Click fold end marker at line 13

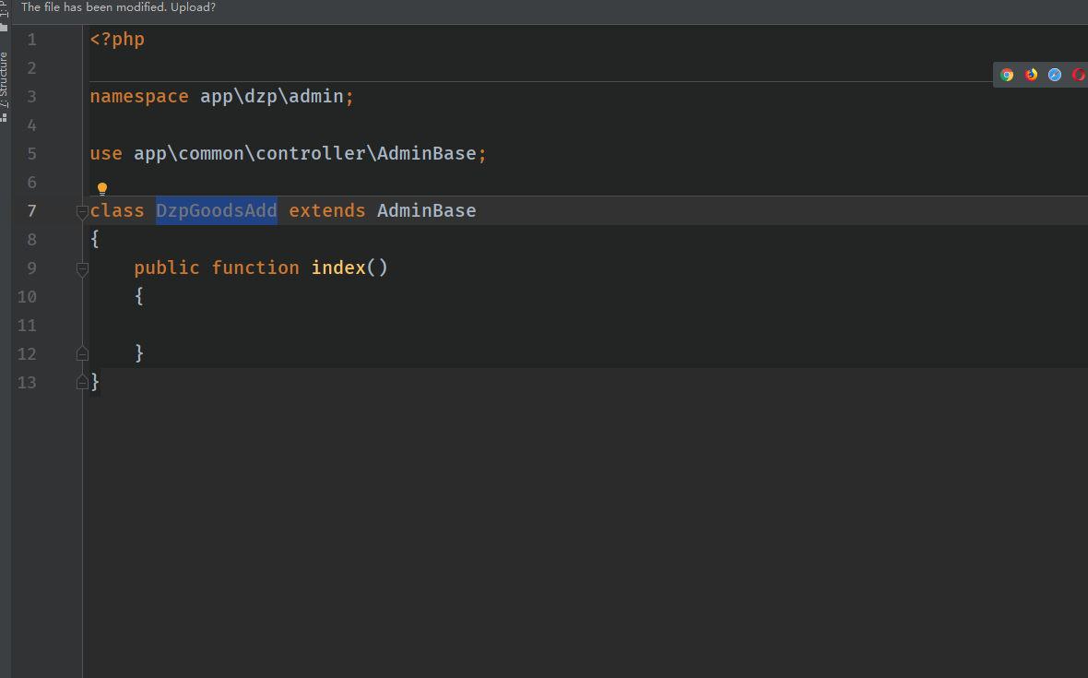(x=82, y=382)
